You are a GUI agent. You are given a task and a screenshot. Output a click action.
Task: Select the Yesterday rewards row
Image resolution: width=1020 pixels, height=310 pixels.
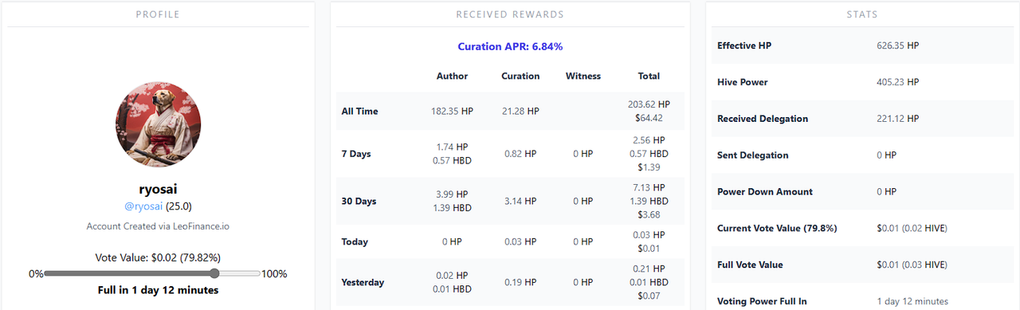tap(510, 282)
